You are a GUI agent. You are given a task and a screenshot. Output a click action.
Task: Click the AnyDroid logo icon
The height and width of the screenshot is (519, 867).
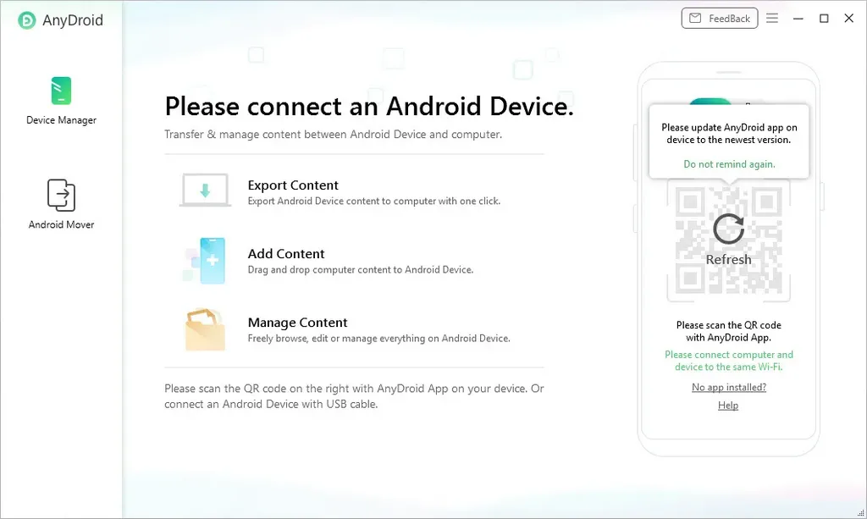pyautogui.click(x=26, y=20)
